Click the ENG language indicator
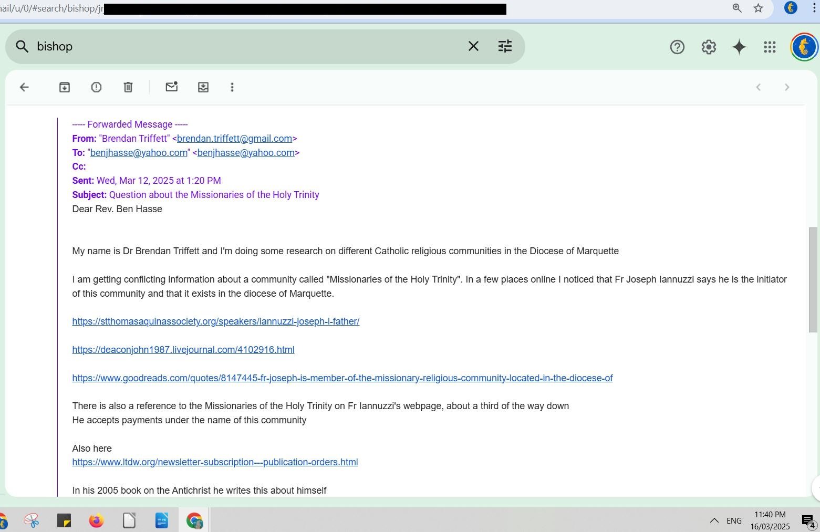This screenshot has height=532, width=820. coord(734,520)
